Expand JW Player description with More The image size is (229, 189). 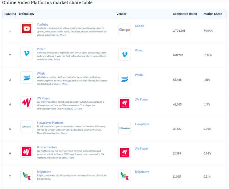[79, 109]
